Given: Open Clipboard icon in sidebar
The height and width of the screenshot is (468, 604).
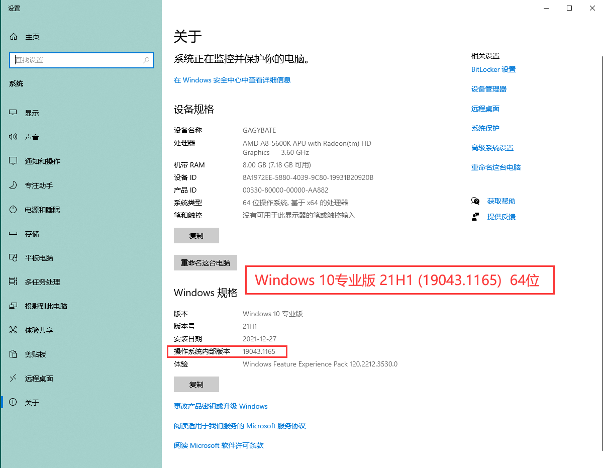Looking at the screenshot, I should [x=14, y=354].
